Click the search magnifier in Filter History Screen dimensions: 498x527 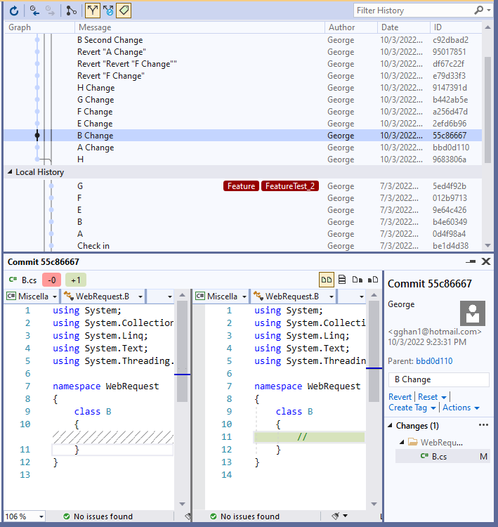click(x=478, y=11)
